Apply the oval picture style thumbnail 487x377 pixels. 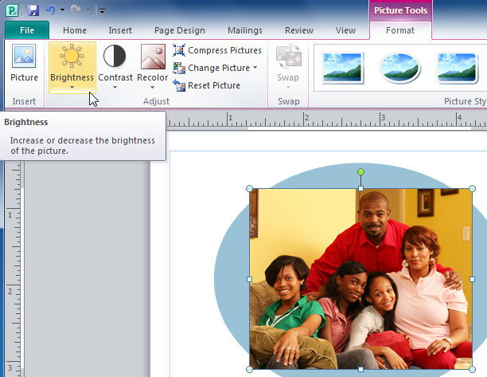click(x=400, y=68)
